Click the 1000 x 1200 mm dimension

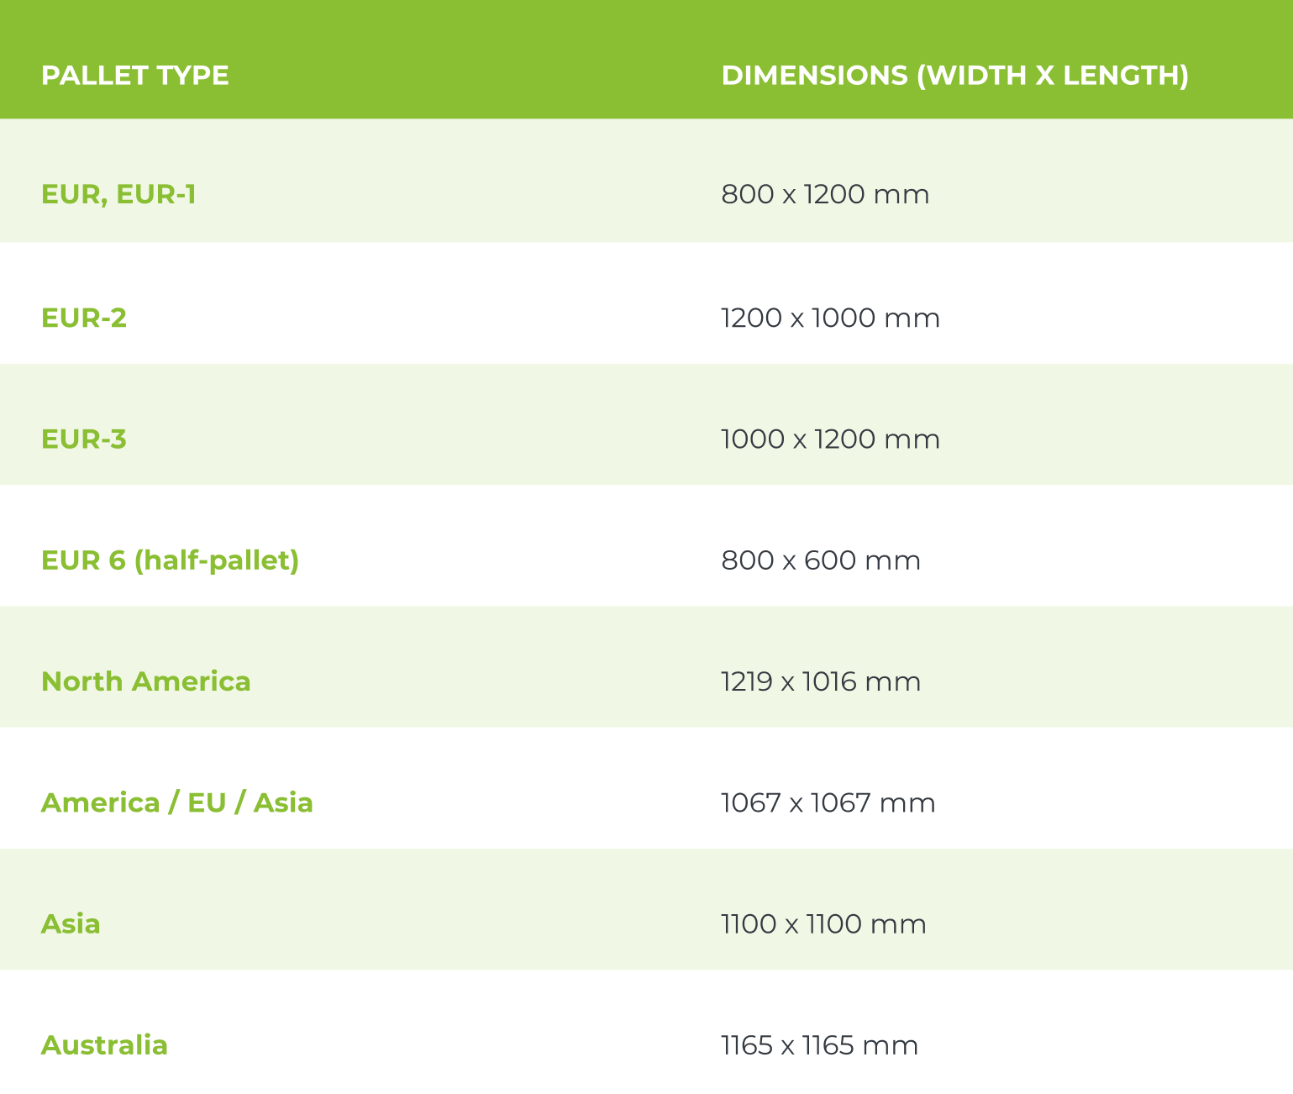coord(830,439)
